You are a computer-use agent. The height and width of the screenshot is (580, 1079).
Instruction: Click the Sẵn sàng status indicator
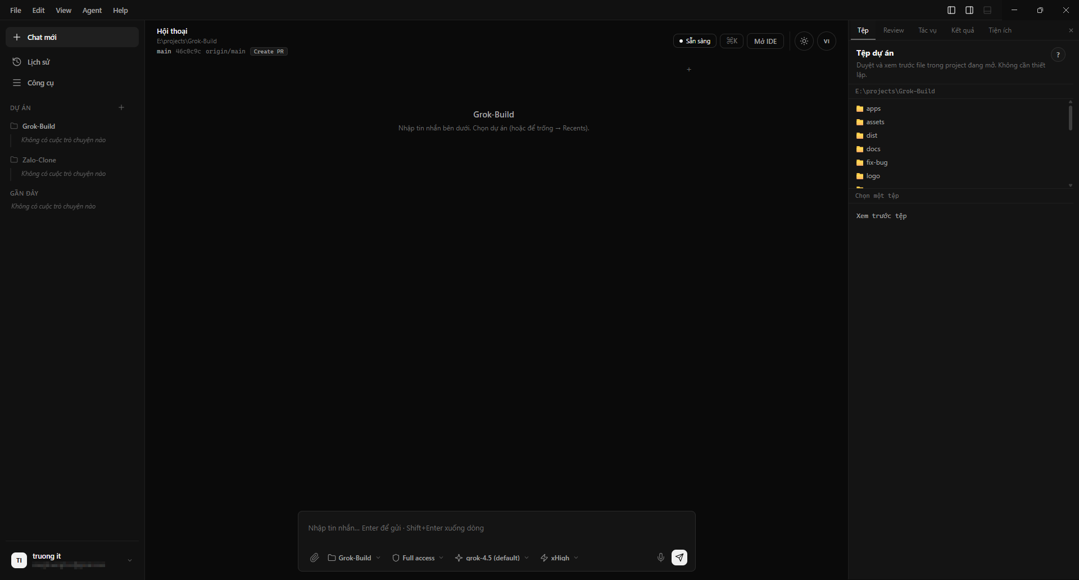(x=695, y=41)
